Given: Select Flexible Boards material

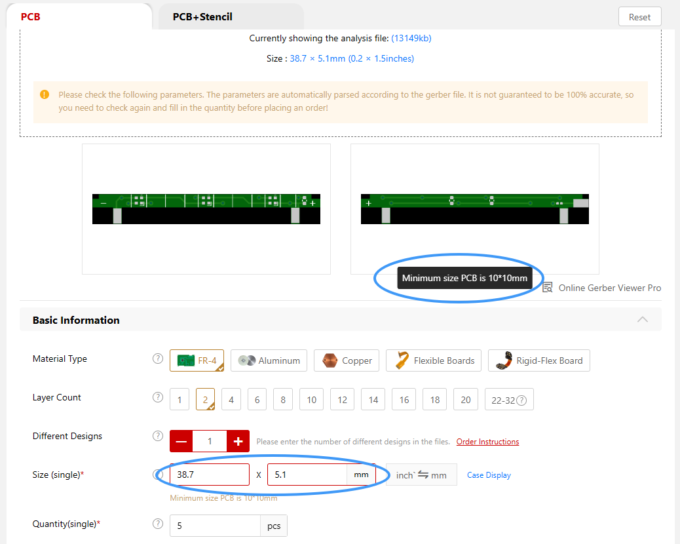Looking at the screenshot, I should pos(434,360).
